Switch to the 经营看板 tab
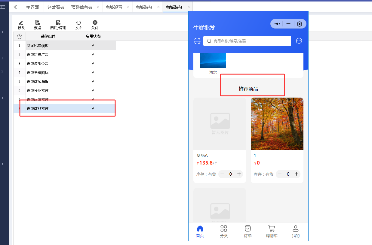Viewport: 372px width, 245px height. pos(56,7)
